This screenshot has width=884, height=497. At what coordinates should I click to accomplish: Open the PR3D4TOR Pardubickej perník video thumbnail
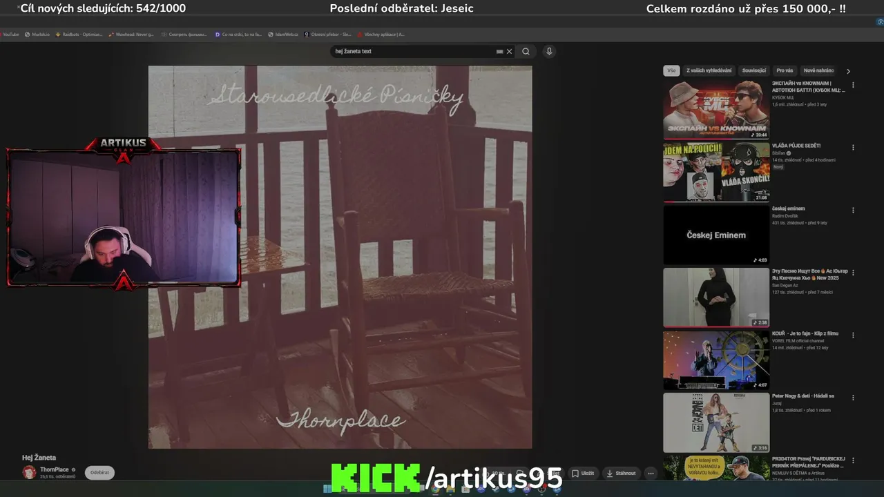coord(716,468)
